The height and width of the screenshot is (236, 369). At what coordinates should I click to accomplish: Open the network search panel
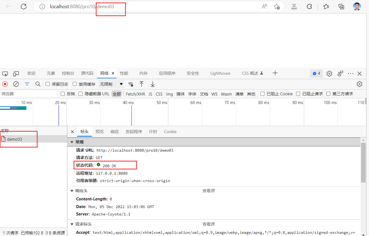coord(38,84)
